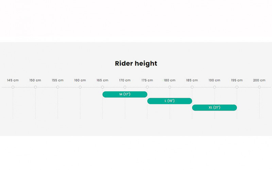Click the 185 cm height label
This screenshot has height=170, width=272.
point(192,80)
